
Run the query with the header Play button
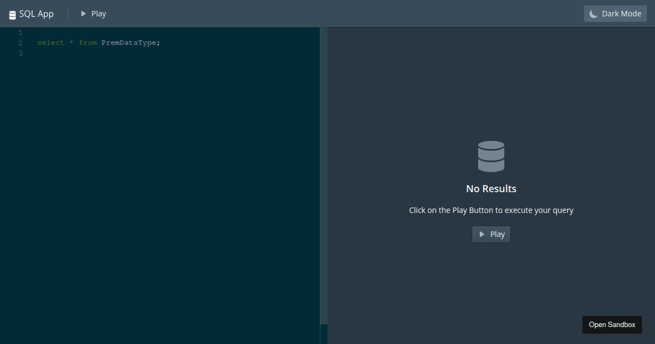(x=93, y=14)
